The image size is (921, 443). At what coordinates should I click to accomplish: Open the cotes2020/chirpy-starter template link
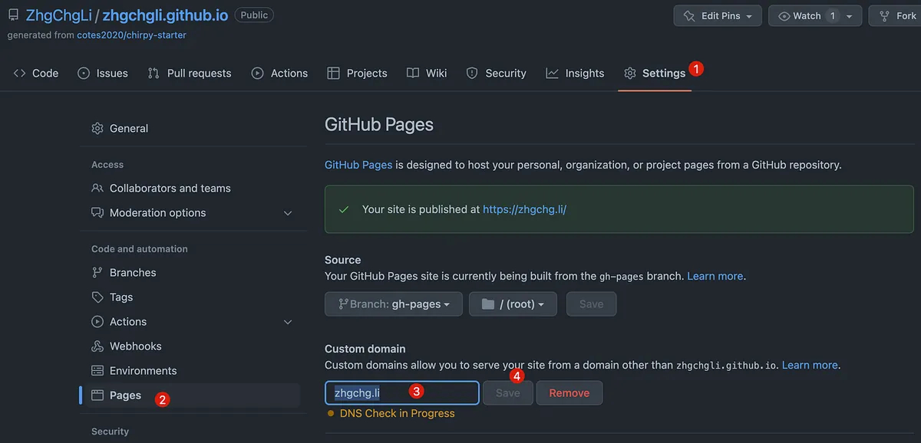click(x=131, y=35)
